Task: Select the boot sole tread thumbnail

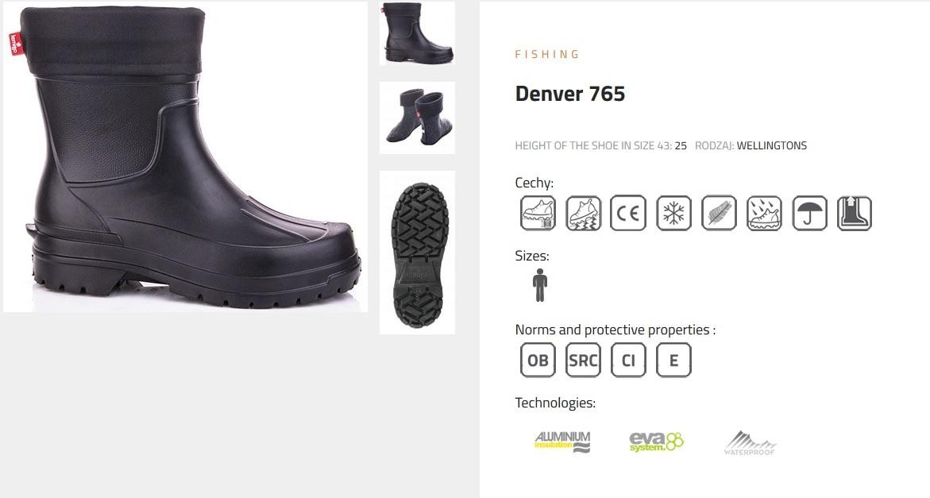Action: tap(418, 253)
